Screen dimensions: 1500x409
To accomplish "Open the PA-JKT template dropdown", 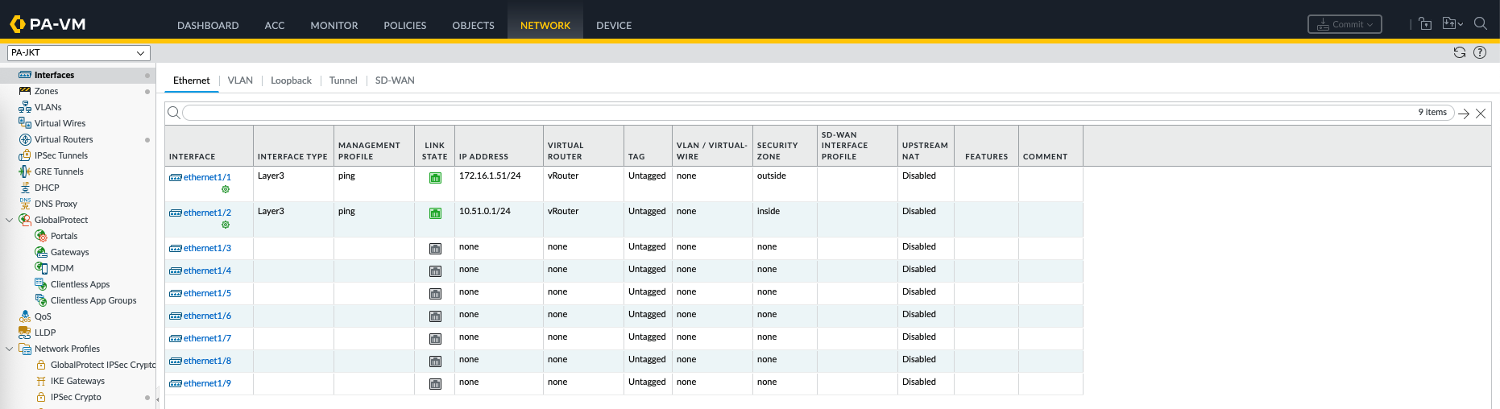I will tap(78, 53).
